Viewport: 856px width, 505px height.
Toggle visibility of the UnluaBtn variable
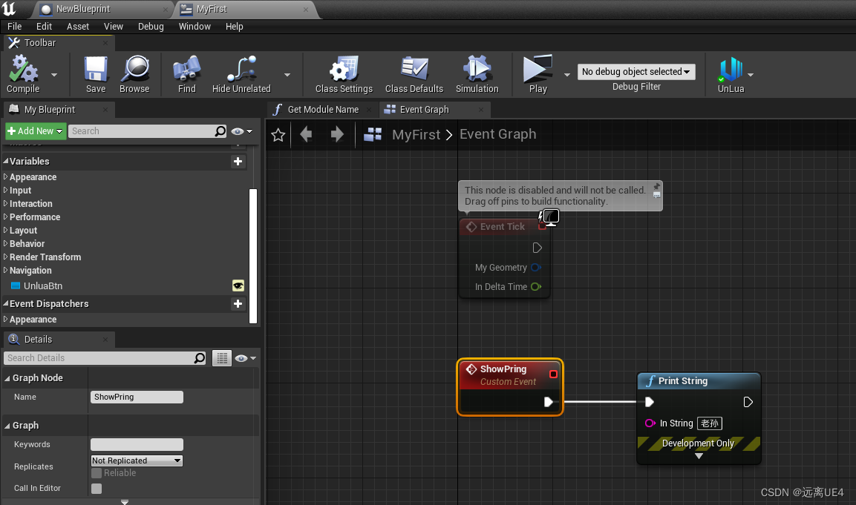(x=238, y=285)
